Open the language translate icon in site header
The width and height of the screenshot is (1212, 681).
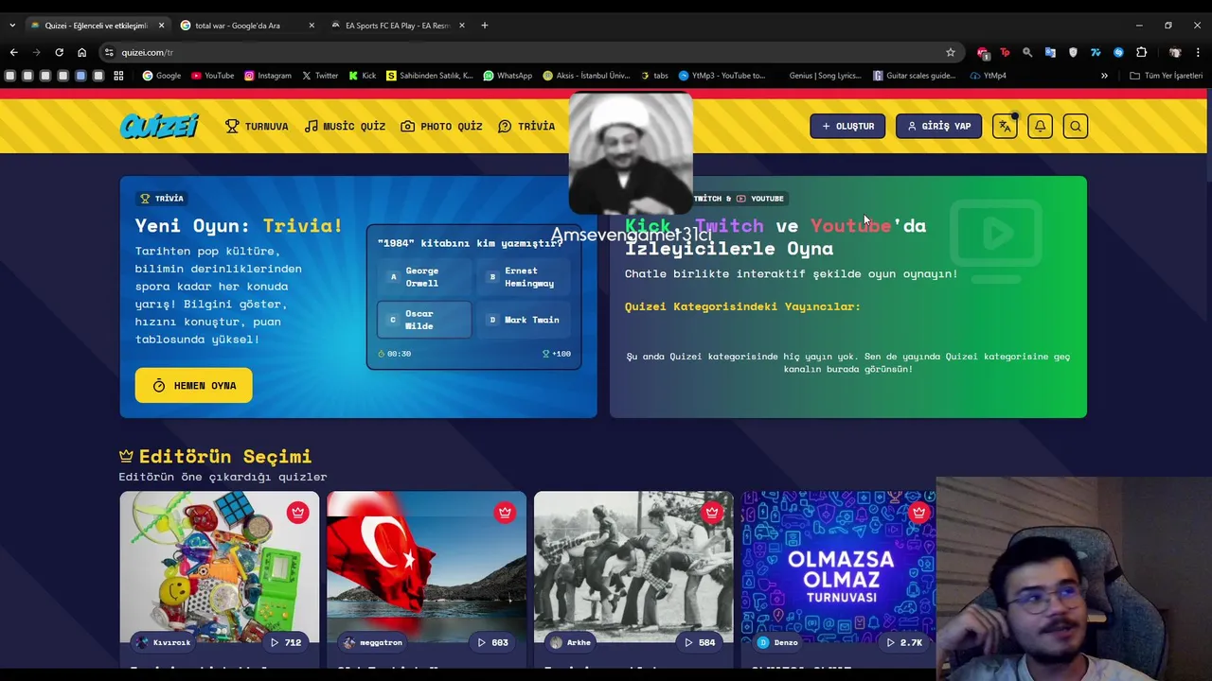[1005, 126]
